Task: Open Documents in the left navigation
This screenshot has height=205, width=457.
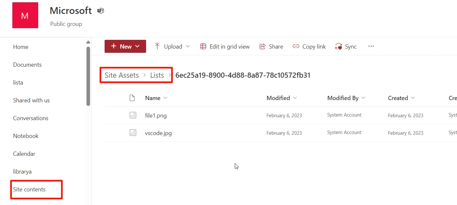Action: 27,65
